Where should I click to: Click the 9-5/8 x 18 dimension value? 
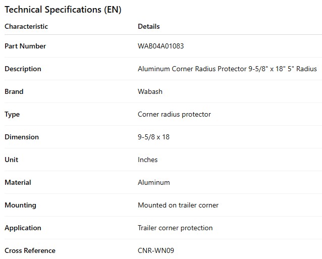pos(153,137)
